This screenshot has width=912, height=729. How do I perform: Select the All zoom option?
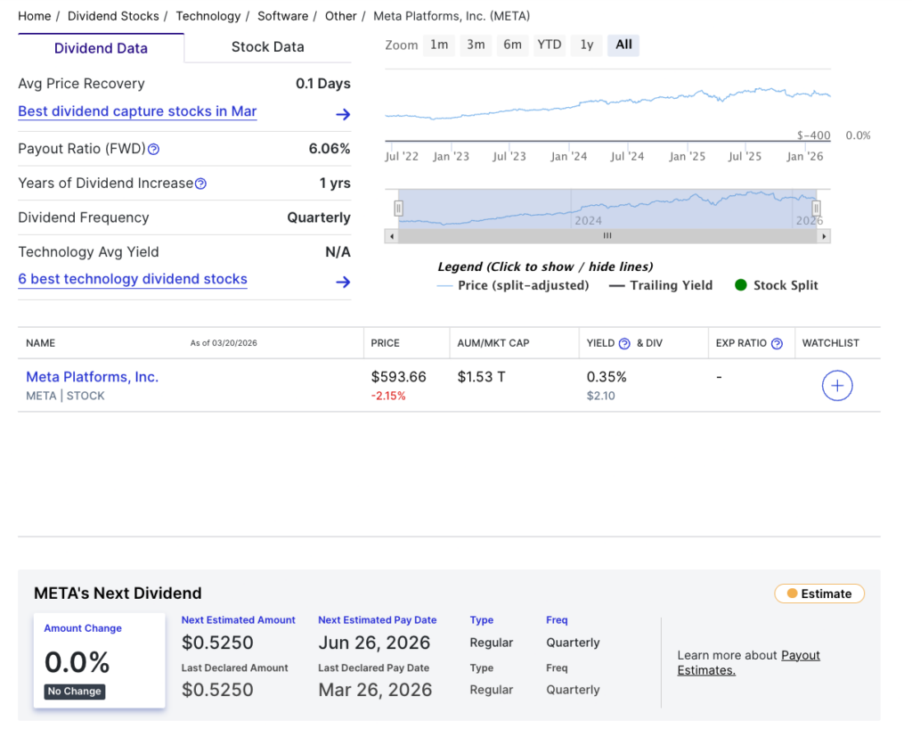(x=623, y=45)
